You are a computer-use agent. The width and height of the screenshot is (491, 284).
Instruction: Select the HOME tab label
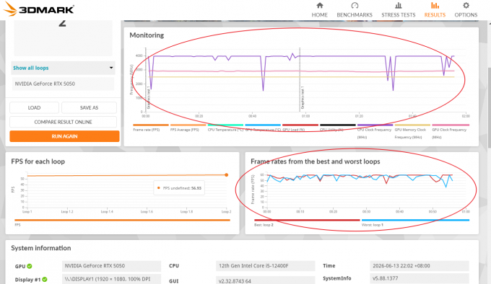click(319, 14)
